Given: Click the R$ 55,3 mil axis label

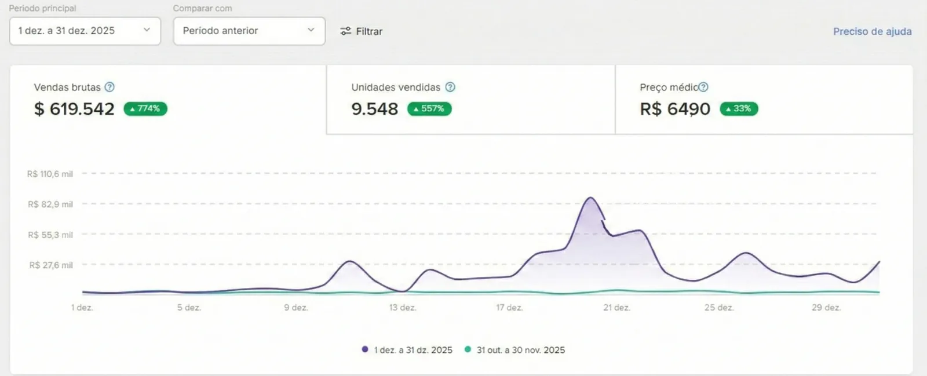Looking at the screenshot, I should pos(50,235).
